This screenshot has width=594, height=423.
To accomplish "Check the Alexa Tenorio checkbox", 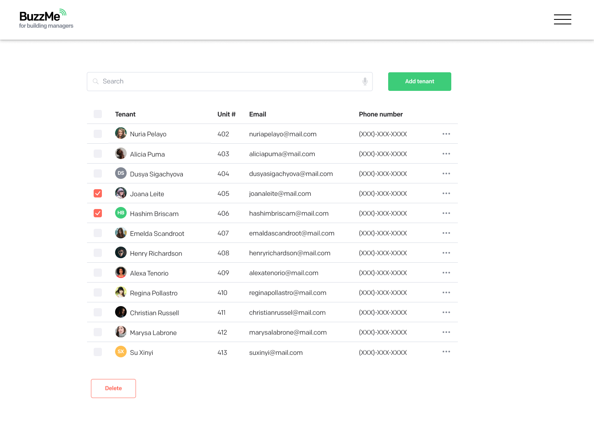I will point(98,273).
